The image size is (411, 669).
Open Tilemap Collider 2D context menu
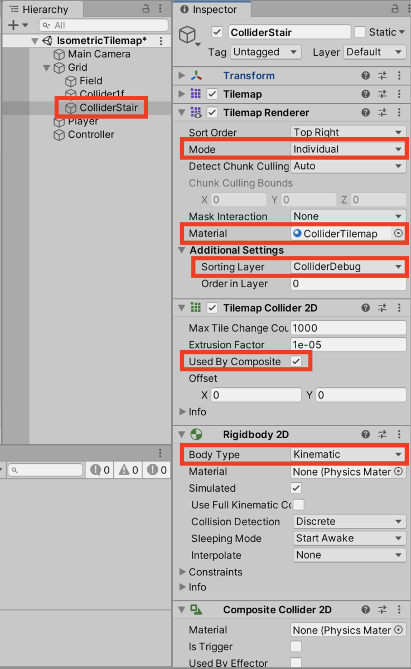pos(399,308)
